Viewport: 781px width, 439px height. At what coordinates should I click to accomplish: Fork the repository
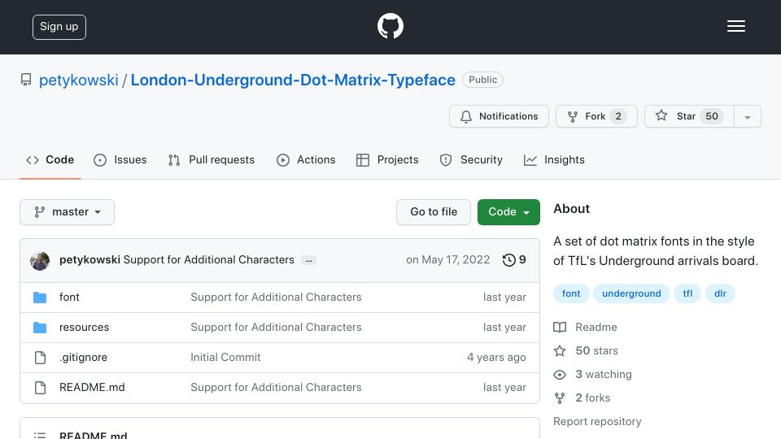(596, 116)
